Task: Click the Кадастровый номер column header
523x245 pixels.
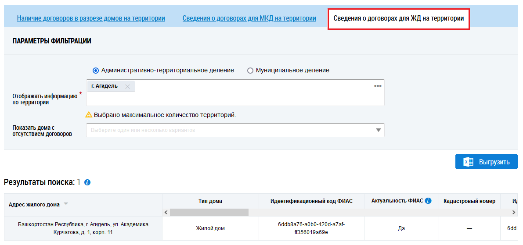Action: (469, 201)
